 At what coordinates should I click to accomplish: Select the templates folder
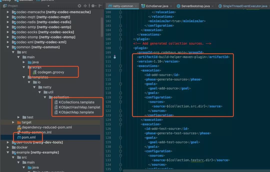tap(38, 77)
